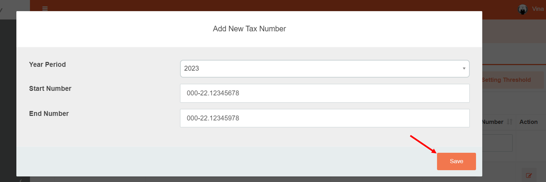Save the new tax number
The height and width of the screenshot is (182, 546).
(456, 161)
